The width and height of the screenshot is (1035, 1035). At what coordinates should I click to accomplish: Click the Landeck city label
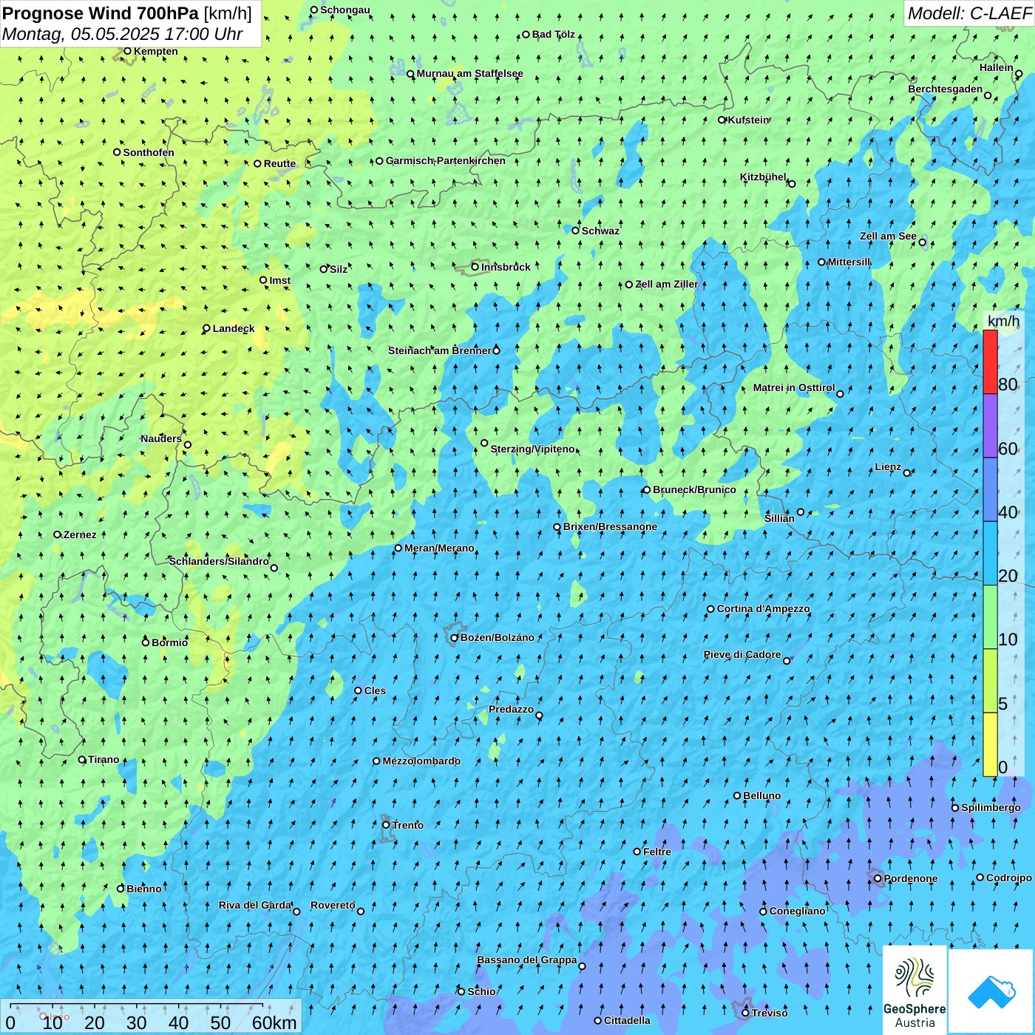(234, 328)
